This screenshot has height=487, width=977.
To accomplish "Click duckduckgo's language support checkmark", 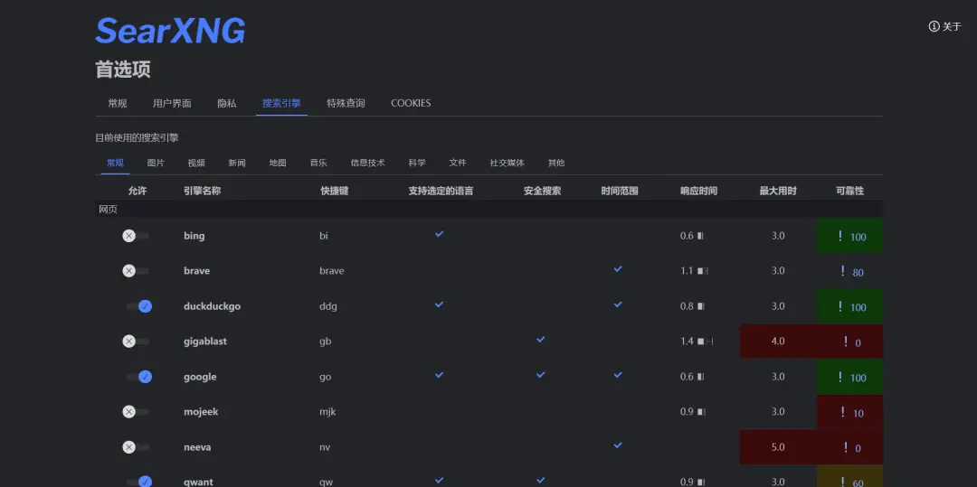I will [x=440, y=304].
